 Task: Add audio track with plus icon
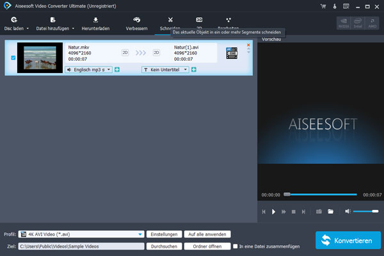coord(117,69)
